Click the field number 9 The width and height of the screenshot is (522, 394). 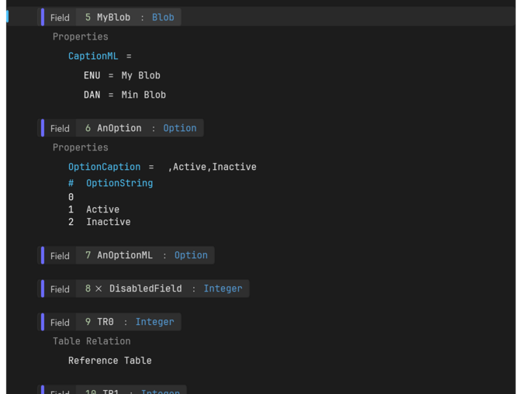click(88, 322)
